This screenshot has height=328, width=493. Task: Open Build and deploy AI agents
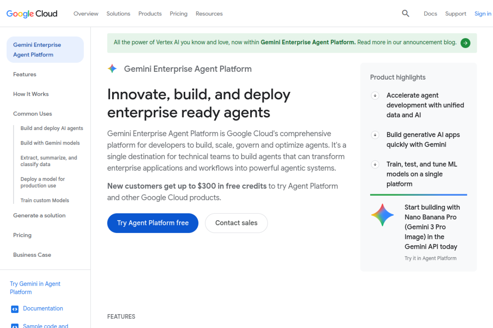(x=52, y=128)
